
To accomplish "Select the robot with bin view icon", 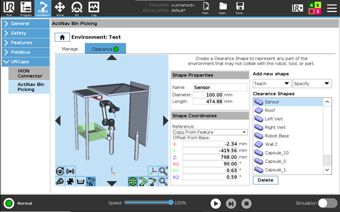I will 90,181.
